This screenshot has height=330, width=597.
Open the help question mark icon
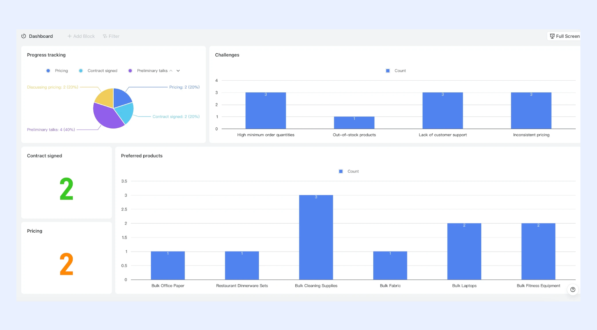573,290
